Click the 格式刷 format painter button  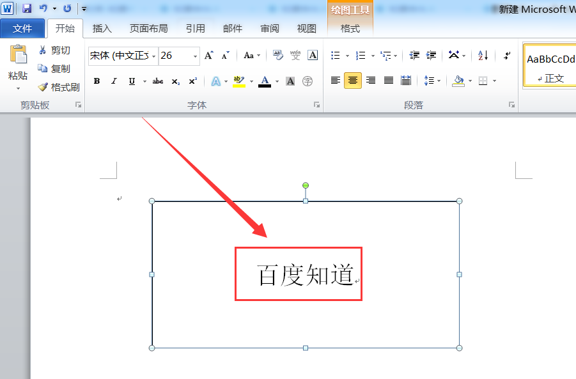pos(59,87)
